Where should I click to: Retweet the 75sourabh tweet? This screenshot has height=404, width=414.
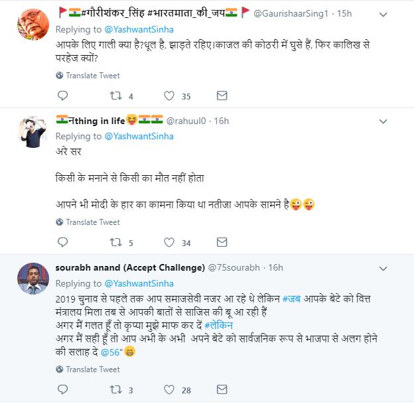(x=115, y=390)
